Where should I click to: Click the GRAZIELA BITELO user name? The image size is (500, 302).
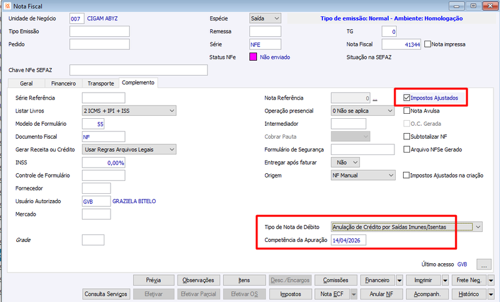point(134,201)
